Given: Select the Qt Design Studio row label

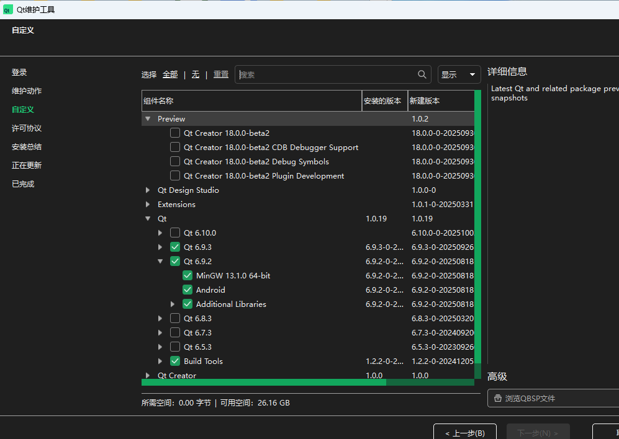Looking at the screenshot, I should [188, 190].
